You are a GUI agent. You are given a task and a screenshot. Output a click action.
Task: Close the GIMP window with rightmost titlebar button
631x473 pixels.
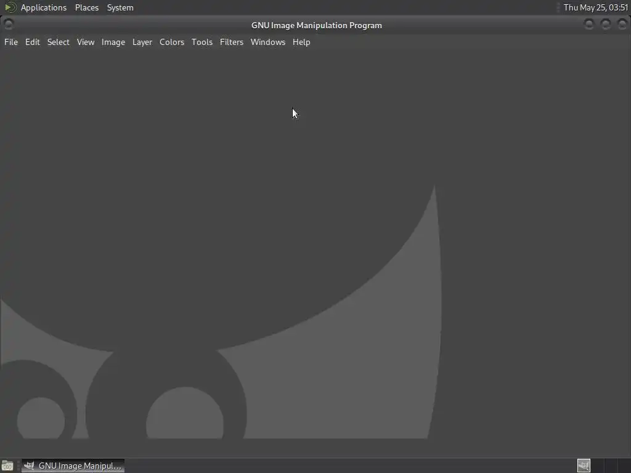(622, 25)
